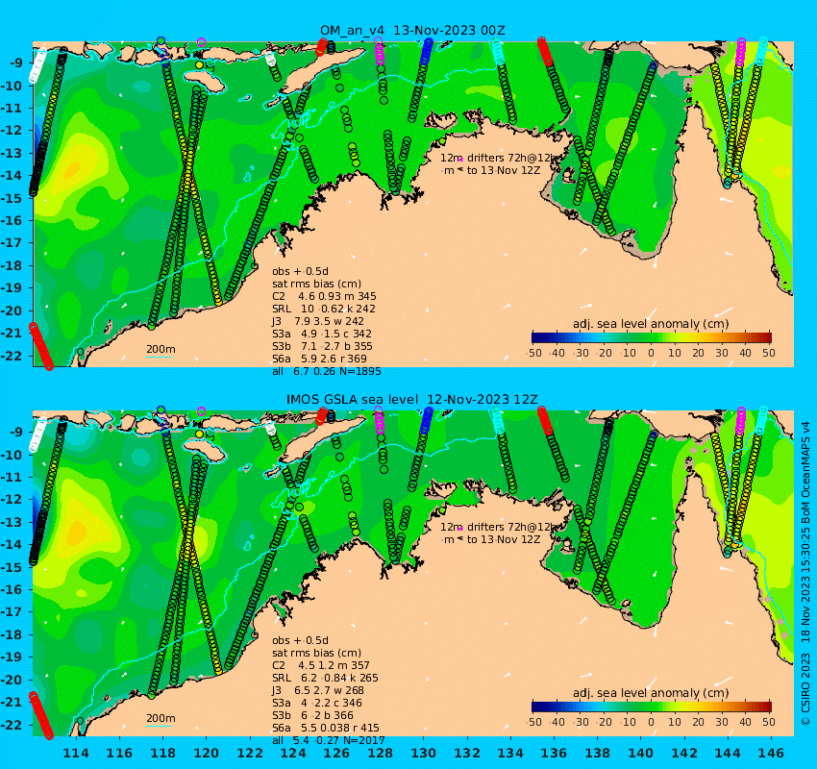Click longitude label "142" on the bottom axis
Screen dimensions: 817x769
(684, 754)
